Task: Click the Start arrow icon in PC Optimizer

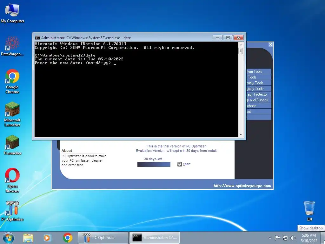Action: [x=180, y=164]
